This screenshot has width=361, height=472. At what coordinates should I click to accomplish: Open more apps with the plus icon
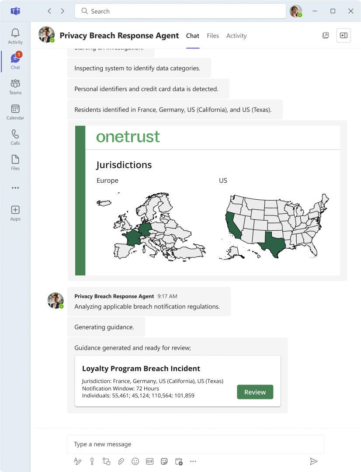tap(179, 461)
